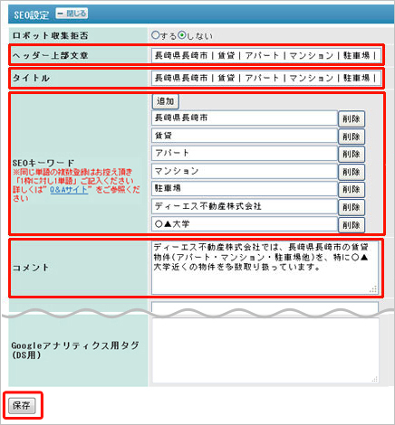Select the する robot rejection radio button
Viewport: 395px width, 425px height.
pyautogui.click(x=155, y=35)
